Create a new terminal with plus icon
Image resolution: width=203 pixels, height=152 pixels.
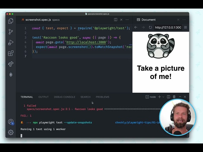click(160, 97)
